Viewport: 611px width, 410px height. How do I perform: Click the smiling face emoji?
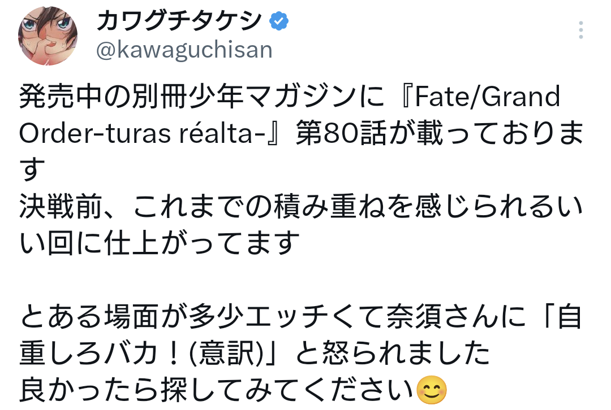pos(432,390)
